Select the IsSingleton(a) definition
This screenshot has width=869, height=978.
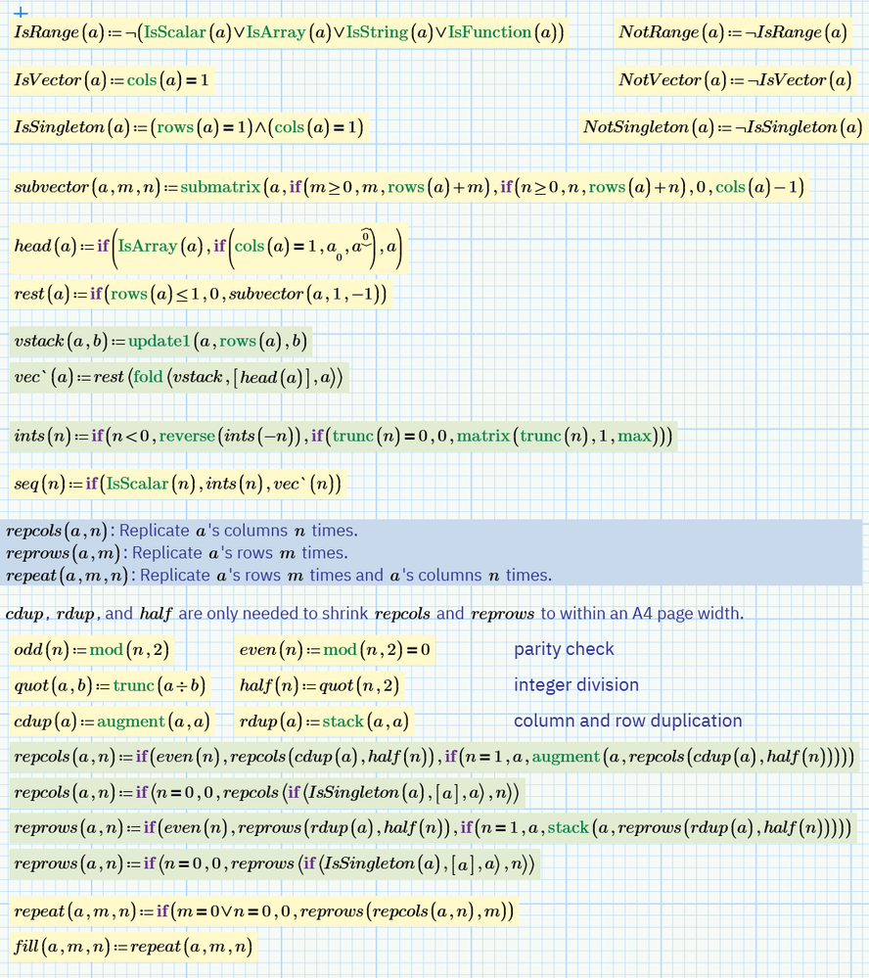point(189,127)
